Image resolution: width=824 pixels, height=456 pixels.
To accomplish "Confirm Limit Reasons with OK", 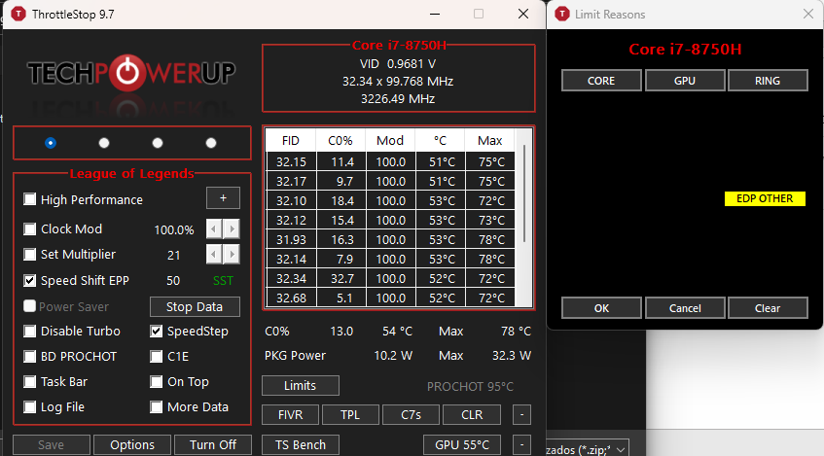I will (x=601, y=308).
